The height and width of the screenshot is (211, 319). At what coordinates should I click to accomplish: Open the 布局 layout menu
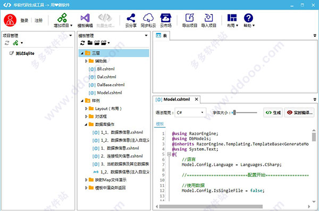click(x=232, y=20)
